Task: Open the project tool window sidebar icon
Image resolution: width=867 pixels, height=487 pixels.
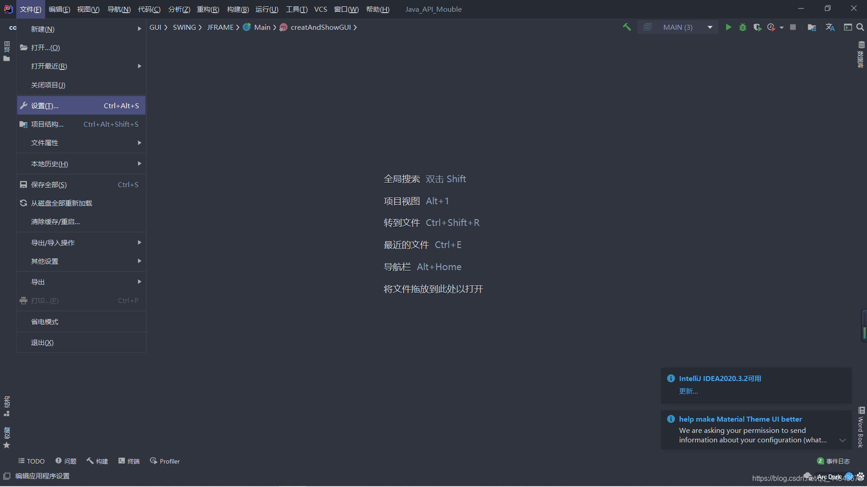Action: tap(7, 51)
